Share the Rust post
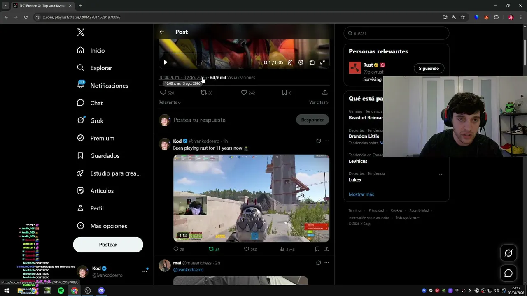This screenshot has width=527, height=296. coord(325,92)
